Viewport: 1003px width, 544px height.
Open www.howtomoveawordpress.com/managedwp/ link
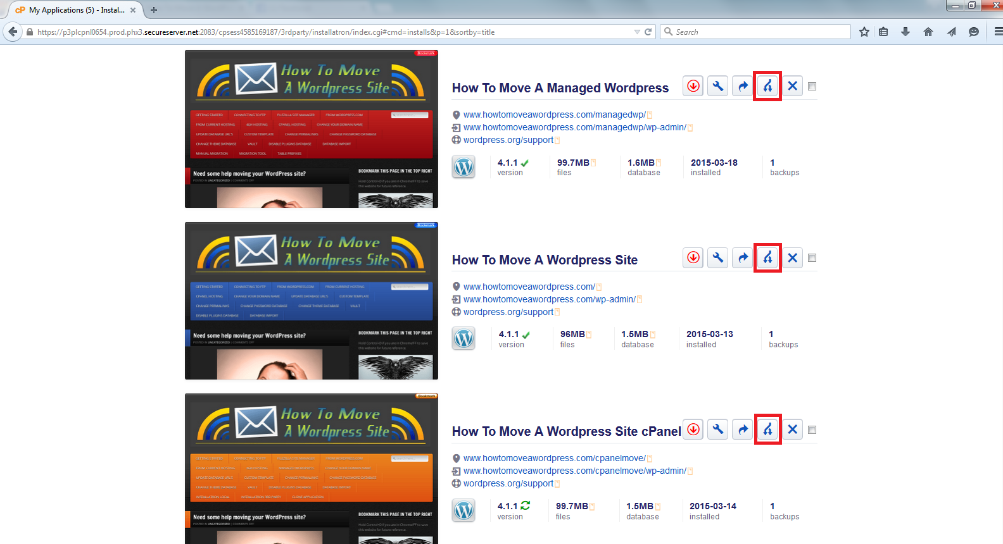pos(554,114)
